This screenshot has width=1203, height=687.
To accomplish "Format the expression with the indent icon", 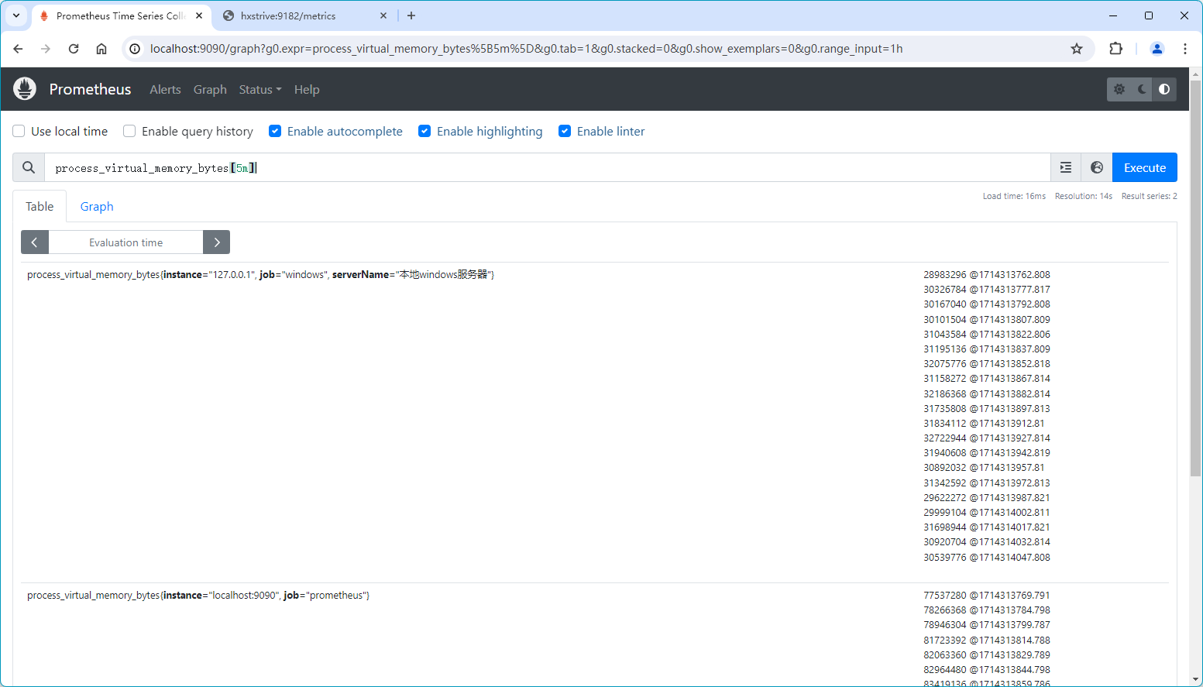I will click(x=1066, y=167).
